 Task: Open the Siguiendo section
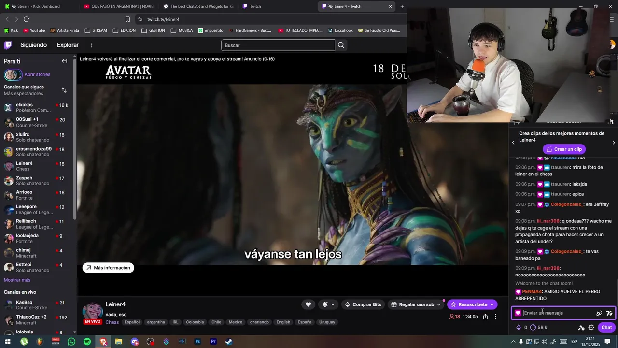[33, 45]
